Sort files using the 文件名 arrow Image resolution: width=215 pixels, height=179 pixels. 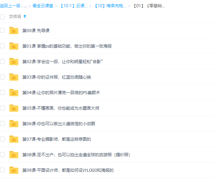point(25,17)
